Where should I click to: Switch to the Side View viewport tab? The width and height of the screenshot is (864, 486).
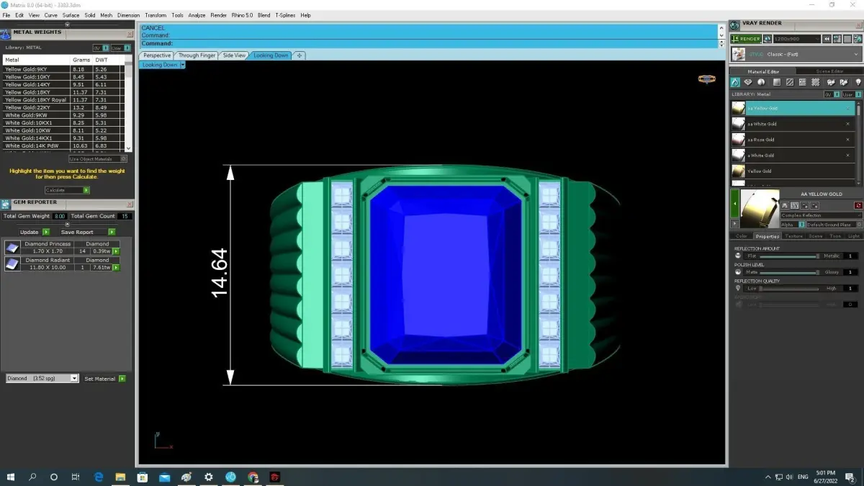coord(234,55)
